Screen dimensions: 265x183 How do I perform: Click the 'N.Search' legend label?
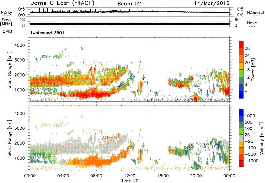tap(256, 12)
